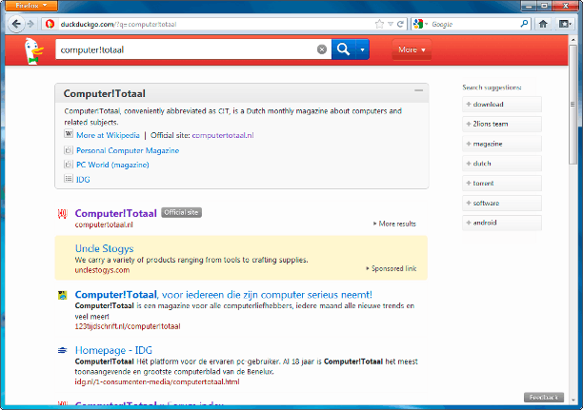This screenshot has width=583, height=410.
Task: Open the Firefox application menu
Action: point(31,5)
